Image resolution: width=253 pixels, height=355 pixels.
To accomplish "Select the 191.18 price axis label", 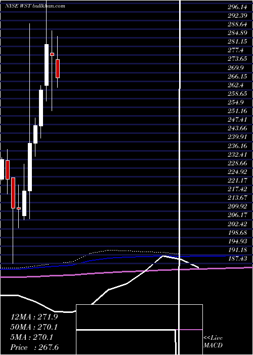I will [x=237, y=250].
